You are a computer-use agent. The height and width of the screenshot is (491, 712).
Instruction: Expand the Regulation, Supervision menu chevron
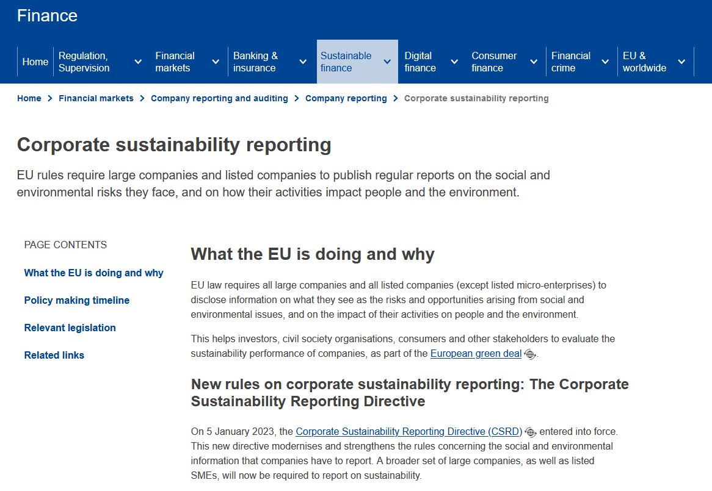[138, 62]
